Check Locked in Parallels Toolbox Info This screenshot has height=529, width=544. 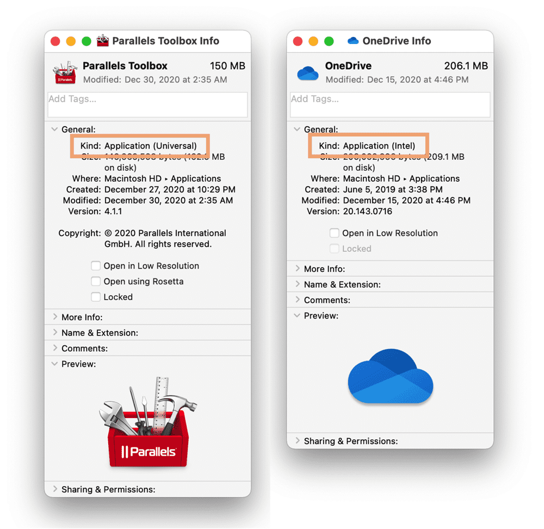[96, 297]
